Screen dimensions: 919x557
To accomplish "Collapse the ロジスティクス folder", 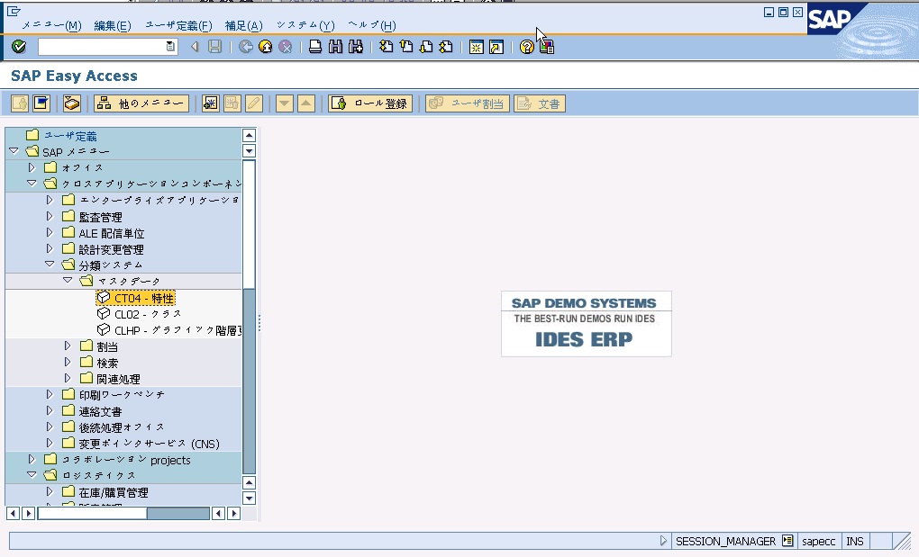I will click(32, 475).
